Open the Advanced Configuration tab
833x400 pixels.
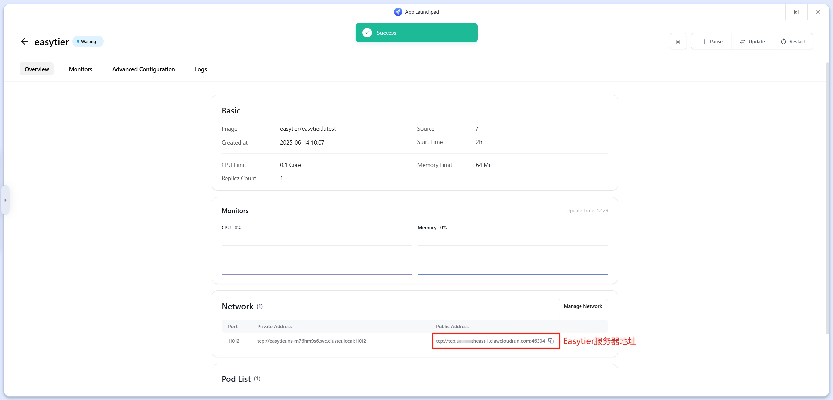click(143, 69)
